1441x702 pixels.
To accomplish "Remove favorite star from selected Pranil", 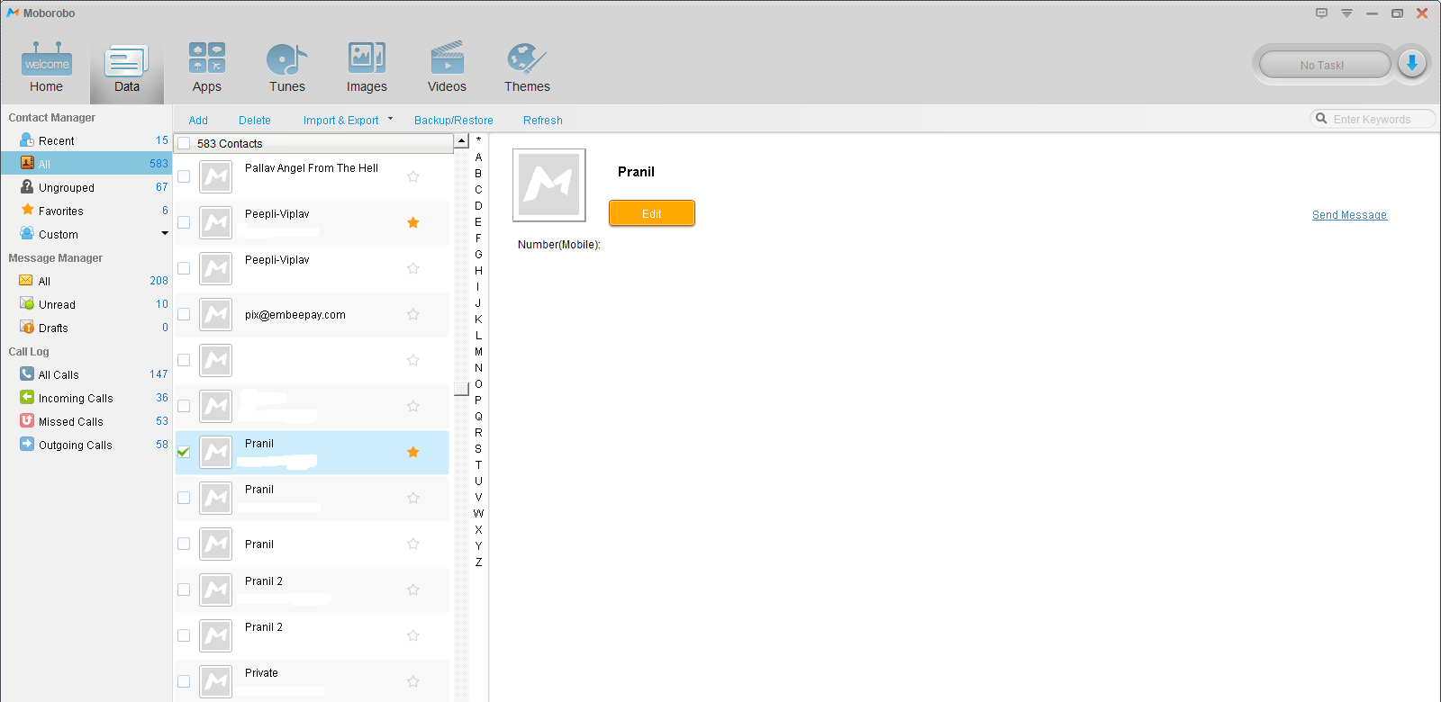I will tap(413, 452).
